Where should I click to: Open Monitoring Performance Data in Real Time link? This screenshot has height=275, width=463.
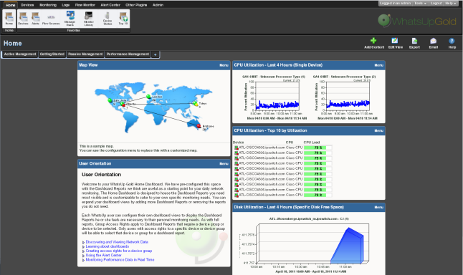tap(120, 260)
